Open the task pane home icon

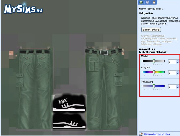point(154,2)
